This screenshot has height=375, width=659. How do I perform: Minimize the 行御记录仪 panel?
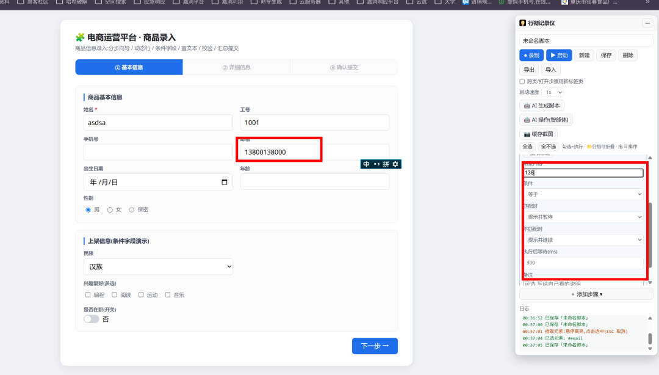(x=647, y=23)
